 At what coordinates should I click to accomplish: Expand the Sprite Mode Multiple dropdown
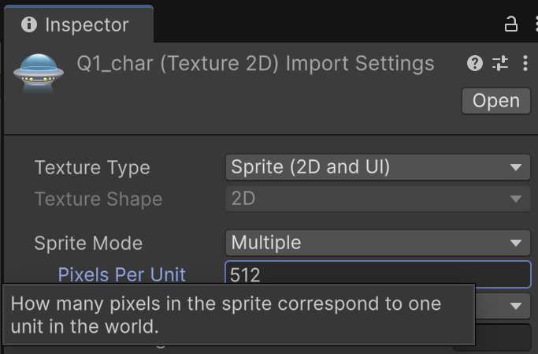378,243
